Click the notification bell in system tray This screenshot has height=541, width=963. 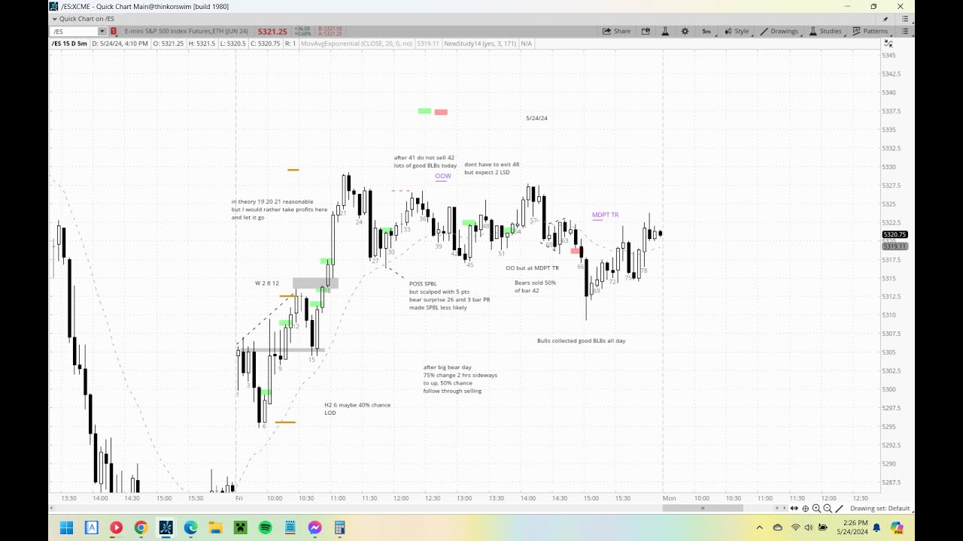pyautogui.click(x=876, y=527)
